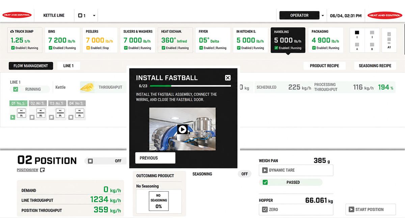Click the Previous step button
The width and height of the screenshot is (405, 218).
155,158
